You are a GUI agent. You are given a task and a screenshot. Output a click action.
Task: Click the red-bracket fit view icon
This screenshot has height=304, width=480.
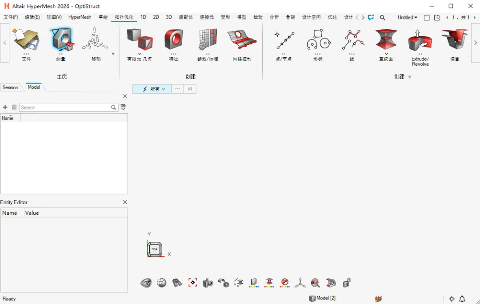coord(192,283)
